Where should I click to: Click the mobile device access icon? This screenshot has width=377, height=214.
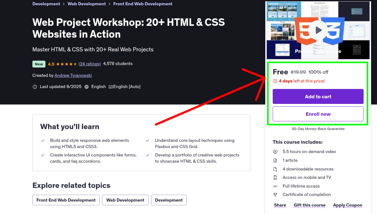coord(275,178)
